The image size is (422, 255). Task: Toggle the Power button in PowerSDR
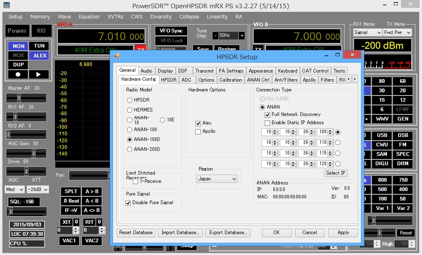(x=17, y=31)
